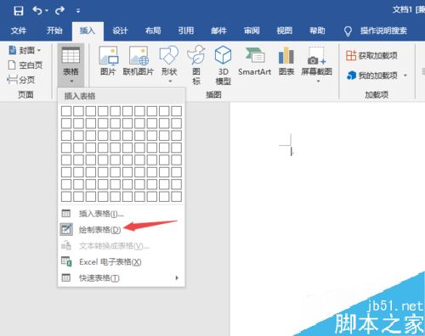425x336 pixels.
Task: Click 获取加载项 get add-ins
Action: [x=371, y=55]
